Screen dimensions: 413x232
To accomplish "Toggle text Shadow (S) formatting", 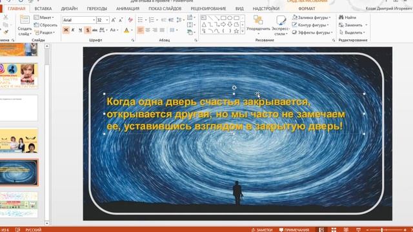I will (88, 30).
